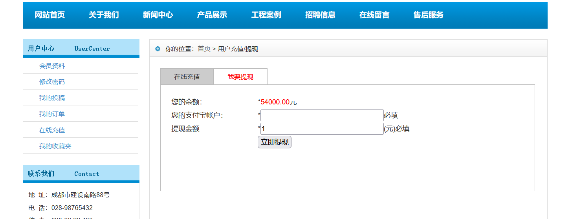Click 用户充值/提现 breadcrumb text
581x219 pixels.
(238, 49)
